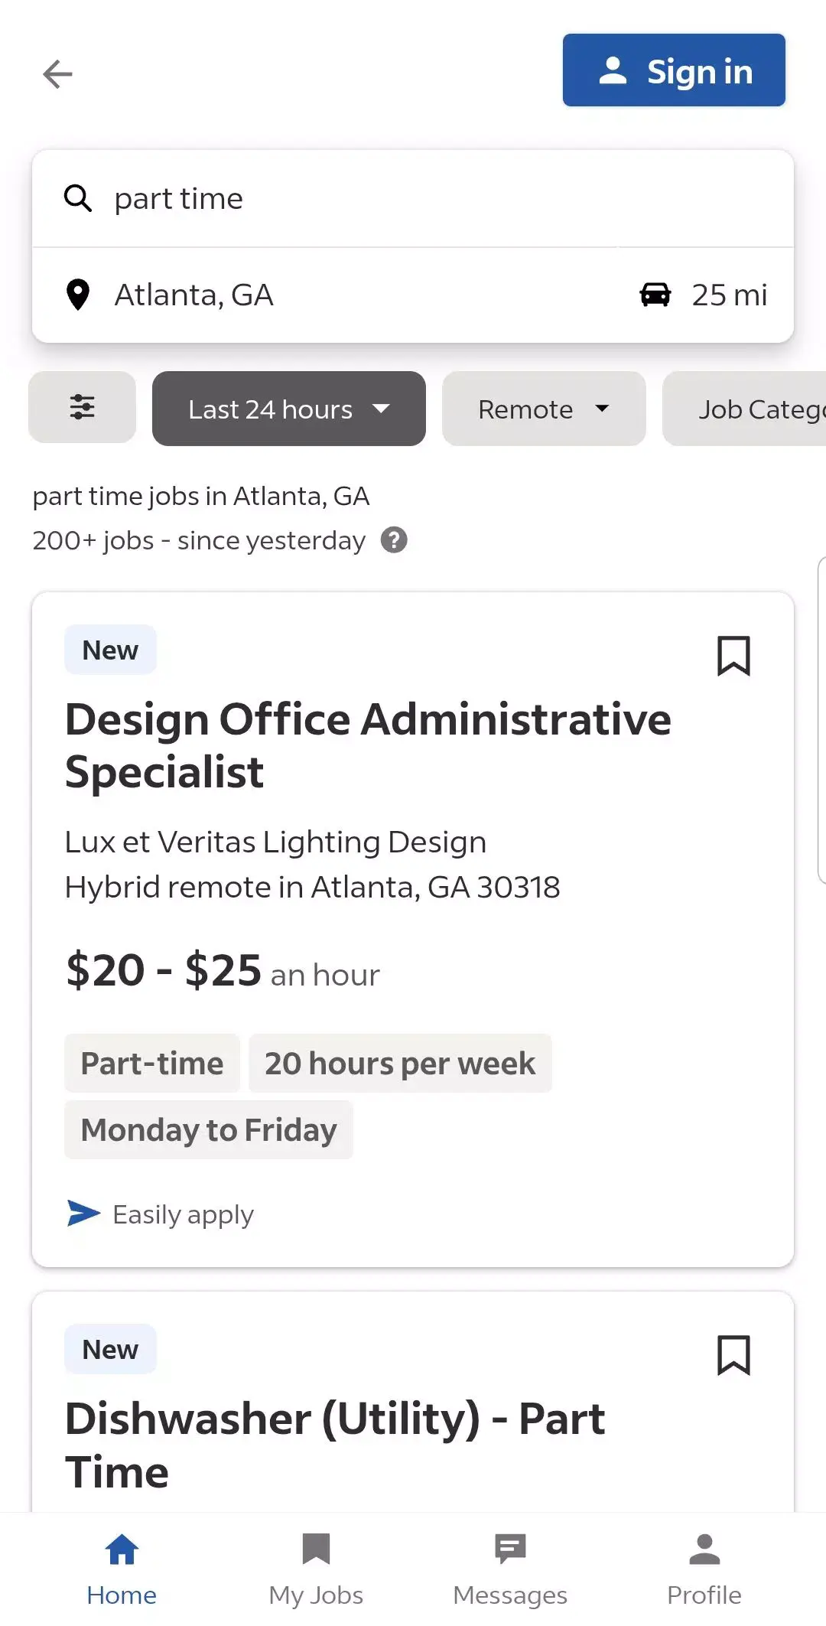
Task: Open the Remote filter dropdown
Action: click(x=543, y=409)
